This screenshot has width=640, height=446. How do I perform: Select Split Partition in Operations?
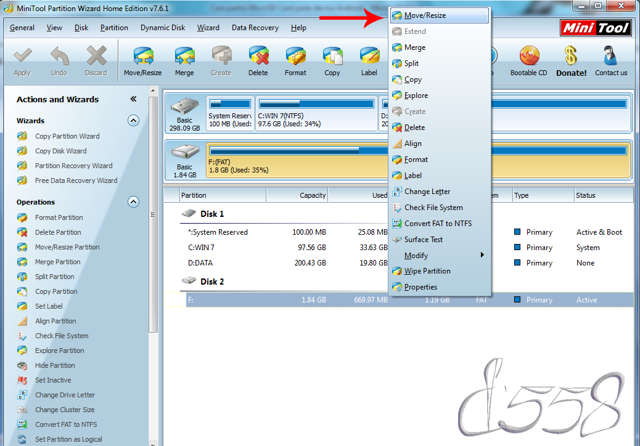click(x=54, y=277)
